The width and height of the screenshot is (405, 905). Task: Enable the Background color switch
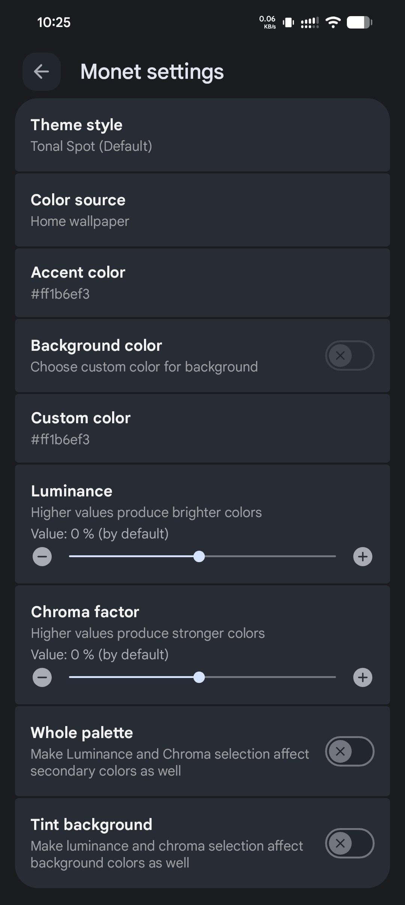[x=349, y=355]
